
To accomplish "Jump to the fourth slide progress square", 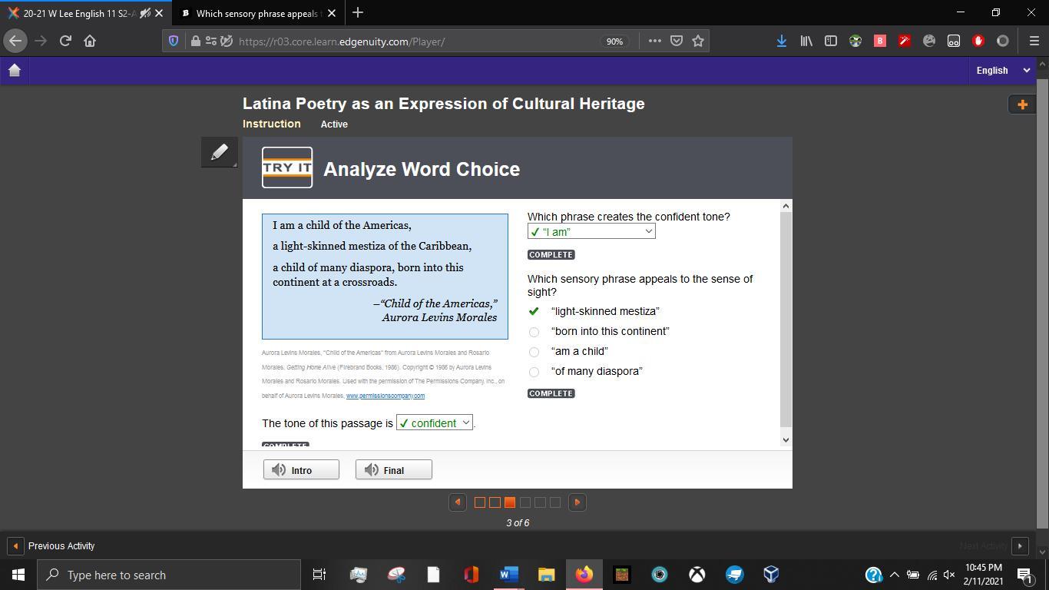I will [525, 502].
